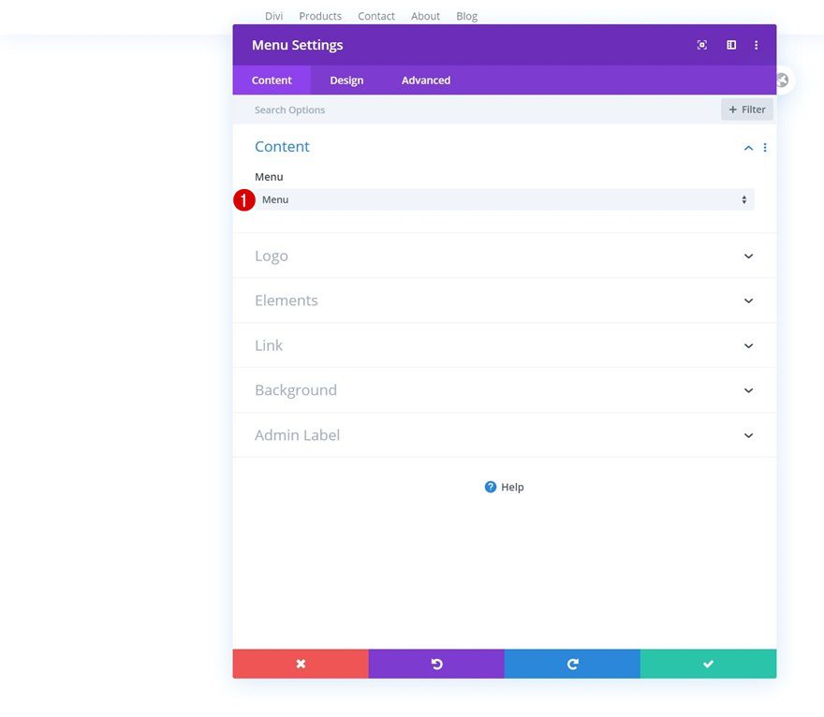Expand the Admin Label section

pos(504,434)
